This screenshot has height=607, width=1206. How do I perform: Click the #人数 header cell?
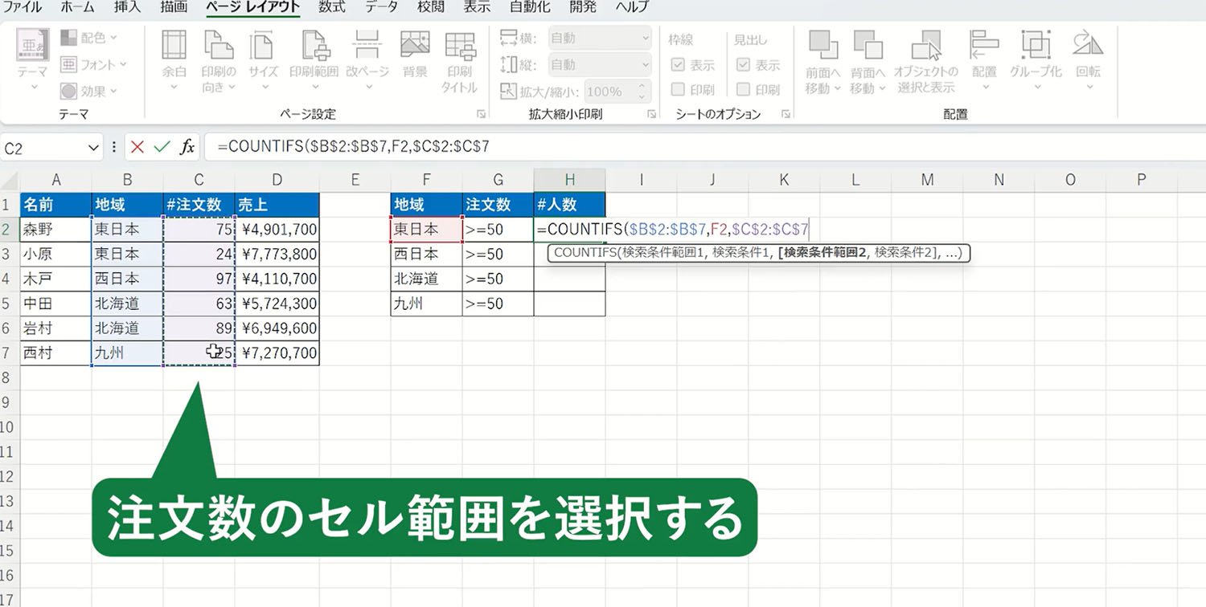pyautogui.click(x=569, y=205)
